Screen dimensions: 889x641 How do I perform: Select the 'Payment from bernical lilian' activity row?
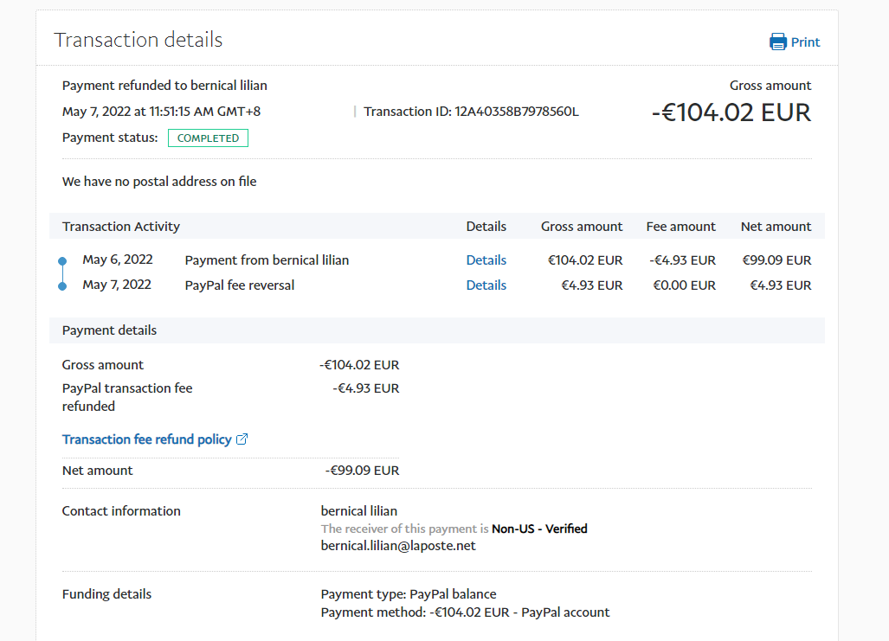[267, 260]
